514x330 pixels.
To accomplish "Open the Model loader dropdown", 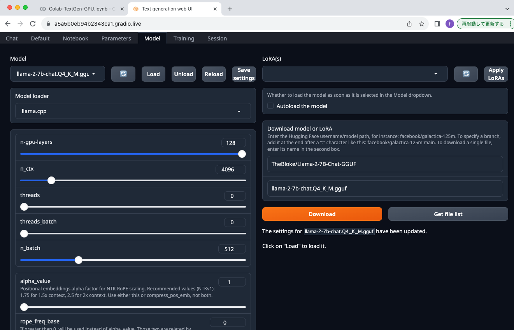I will coord(133,111).
